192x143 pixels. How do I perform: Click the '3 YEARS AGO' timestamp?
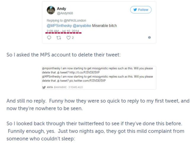pyautogui.click(x=76, y=87)
